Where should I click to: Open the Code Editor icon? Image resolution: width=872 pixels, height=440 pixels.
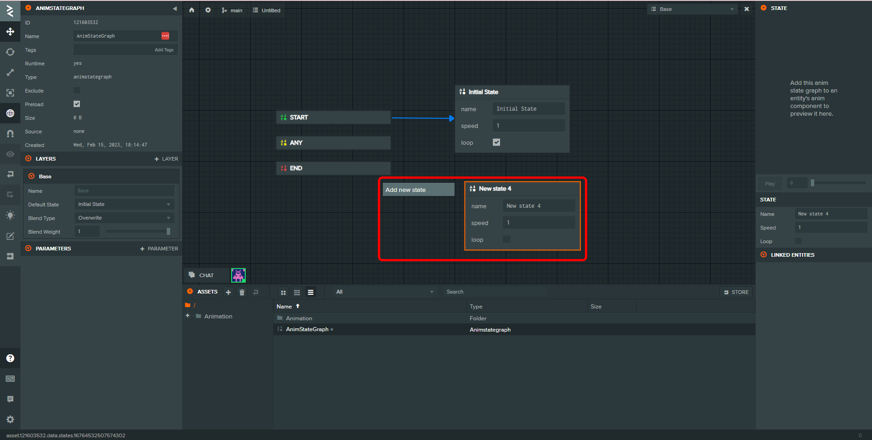pyautogui.click(x=10, y=236)
